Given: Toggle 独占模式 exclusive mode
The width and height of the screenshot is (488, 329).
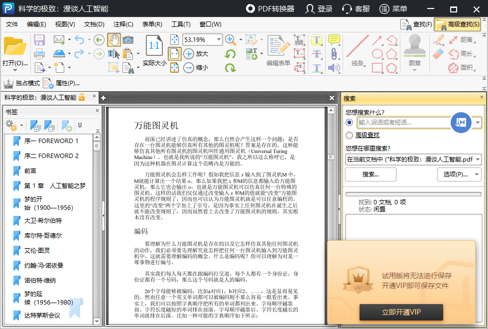Looking at the screenshot, I should tap(24, 83).
